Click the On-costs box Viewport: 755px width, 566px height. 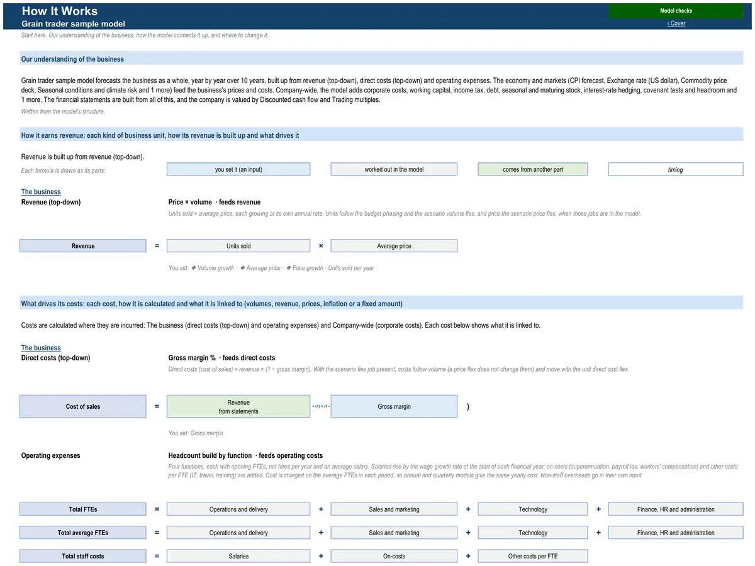[394, 556]
